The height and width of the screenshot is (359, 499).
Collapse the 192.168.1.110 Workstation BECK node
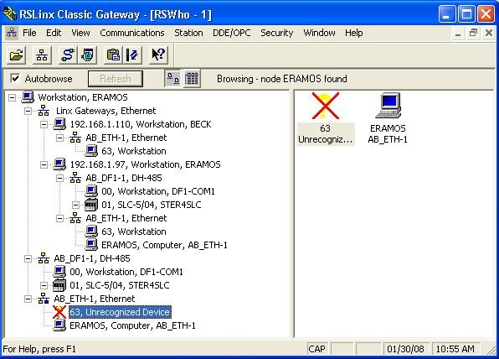pos(44,124)
